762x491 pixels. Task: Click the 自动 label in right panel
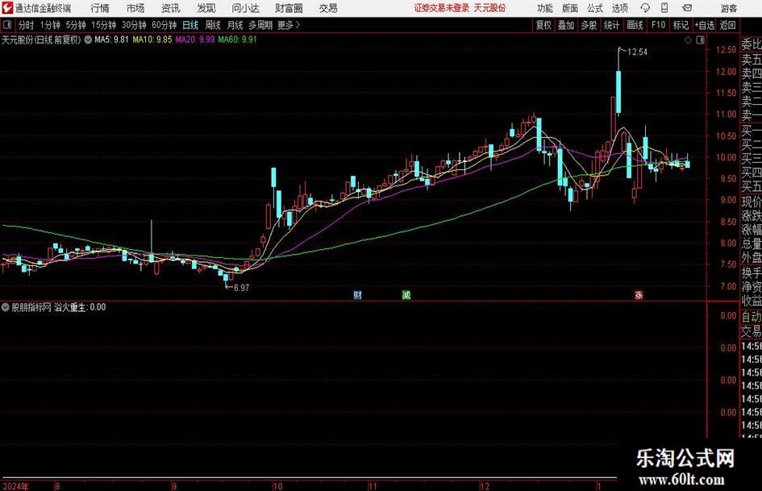click(752, 317)
